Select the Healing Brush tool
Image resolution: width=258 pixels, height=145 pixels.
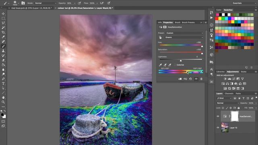click(x=3, y=41)
